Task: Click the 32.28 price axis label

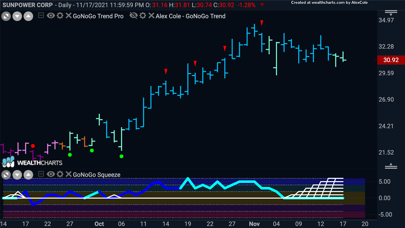Action: coord(386,47)
